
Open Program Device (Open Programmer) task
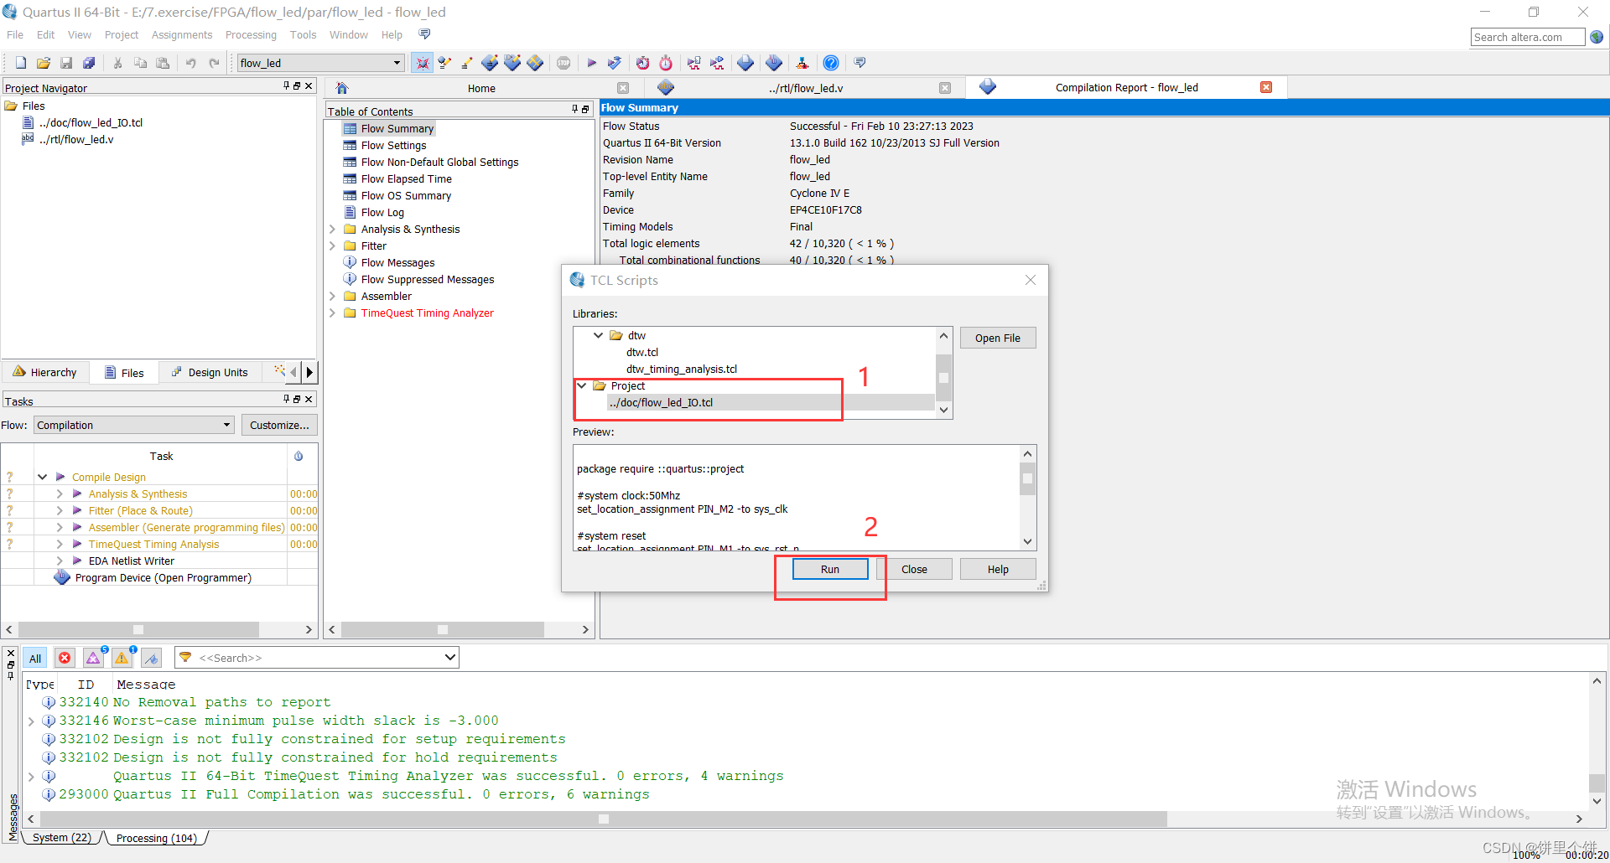click(163, 577)
